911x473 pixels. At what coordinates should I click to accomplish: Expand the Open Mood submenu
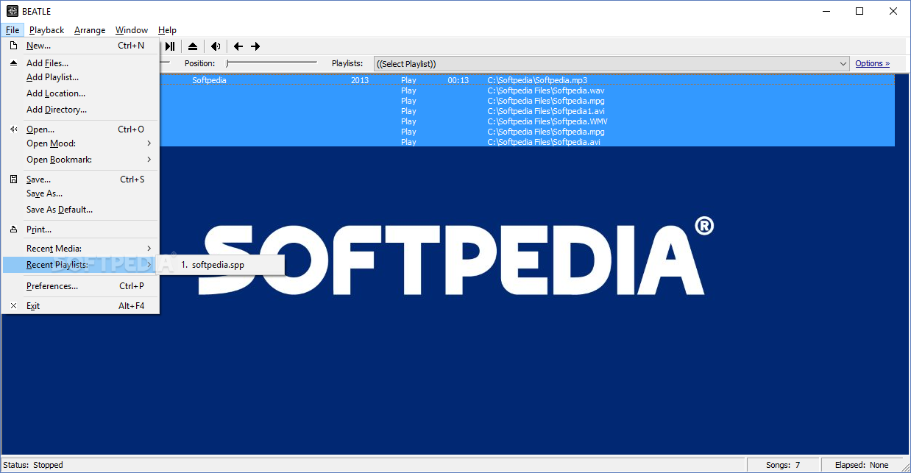pyautogui.click(x=80, y=143)
